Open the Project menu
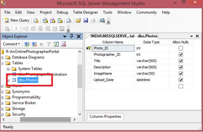This screenshot has height=132, width=203. click(x=46, y=12)
